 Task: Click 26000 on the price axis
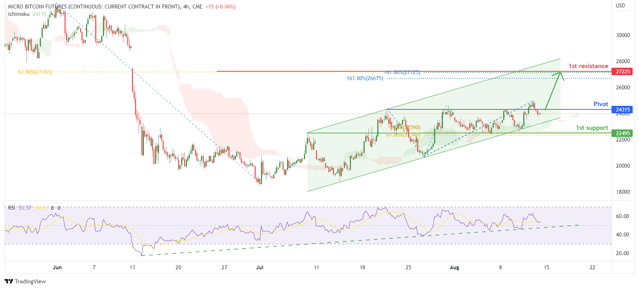pos(623,88)
